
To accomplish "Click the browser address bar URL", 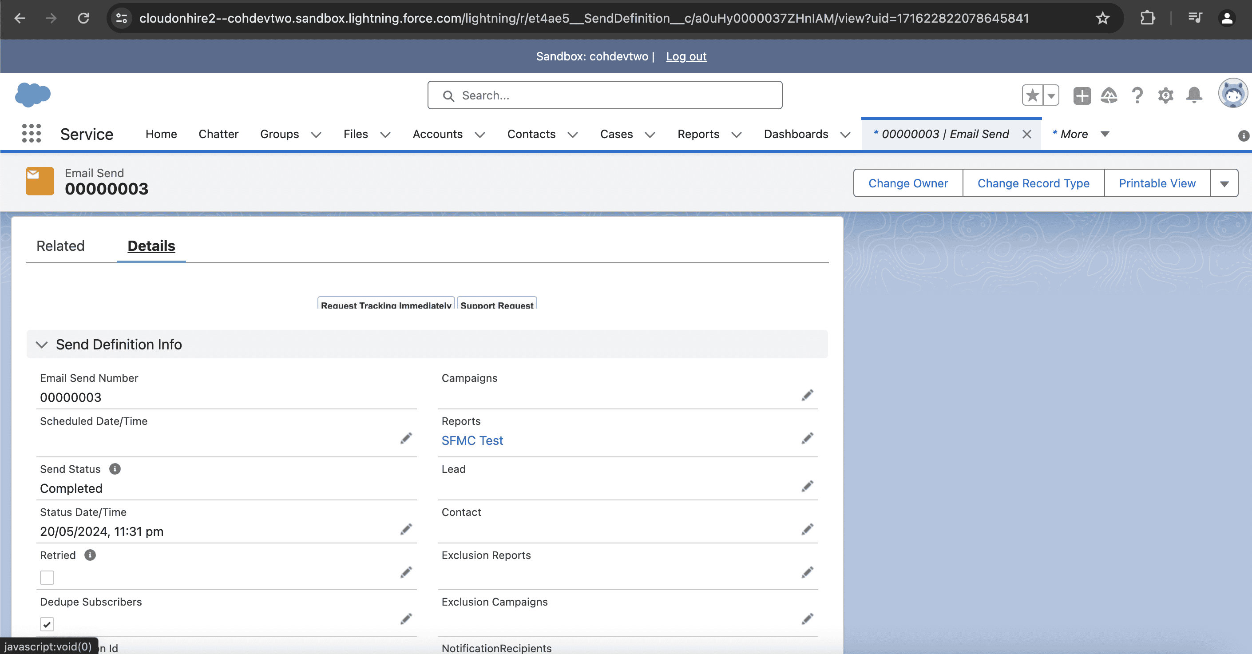I will coord(584,19).
